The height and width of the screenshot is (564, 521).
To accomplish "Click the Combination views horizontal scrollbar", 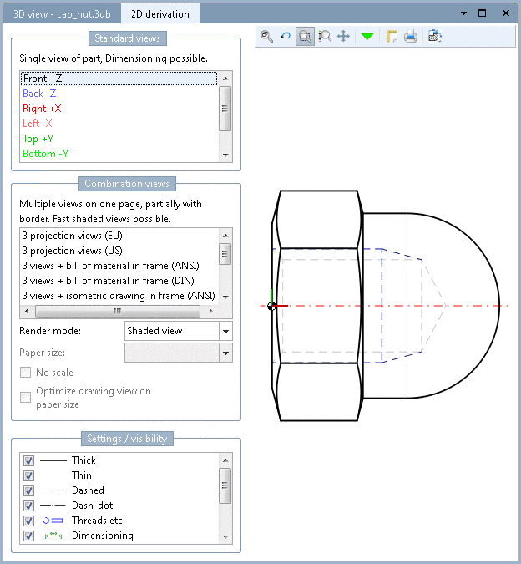I will click(119, 311).
